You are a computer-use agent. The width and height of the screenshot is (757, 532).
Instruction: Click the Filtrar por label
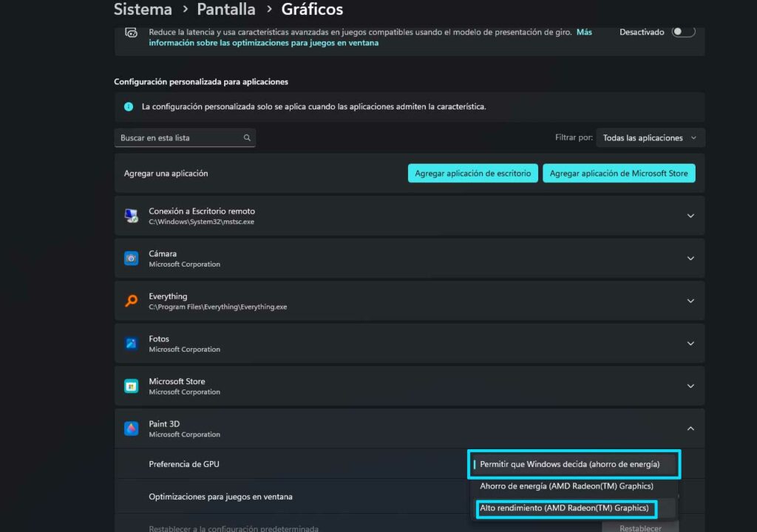coord(574,137)
